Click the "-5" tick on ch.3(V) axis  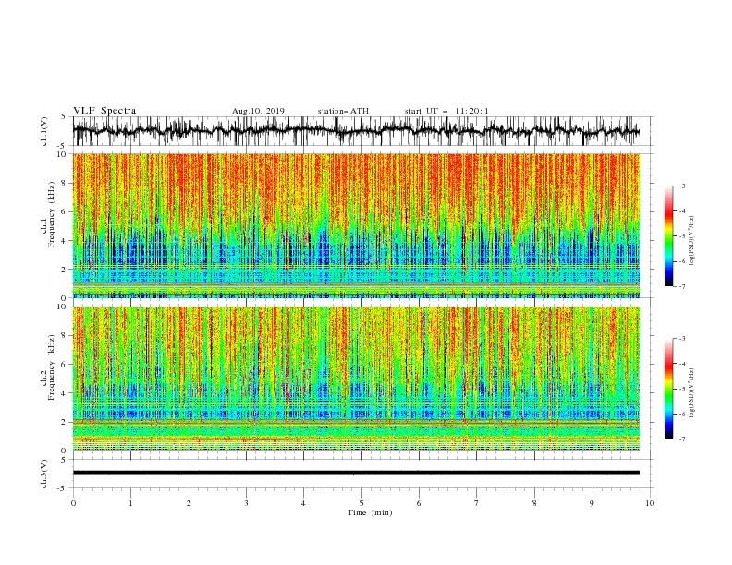pos(63,488)
